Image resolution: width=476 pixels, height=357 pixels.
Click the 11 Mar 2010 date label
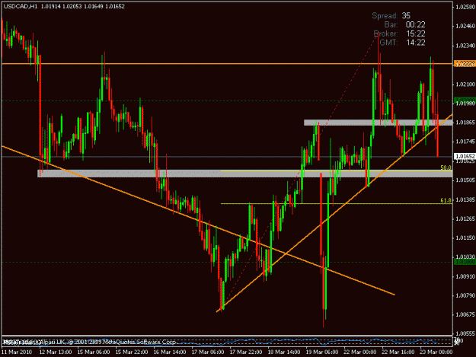[x=17, y=352]
